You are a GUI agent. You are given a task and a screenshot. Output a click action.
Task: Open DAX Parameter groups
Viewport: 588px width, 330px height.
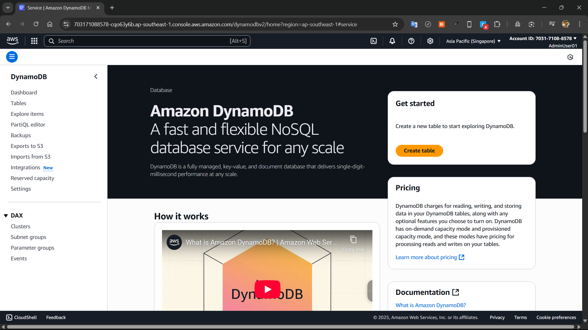[x=32, y=248]
